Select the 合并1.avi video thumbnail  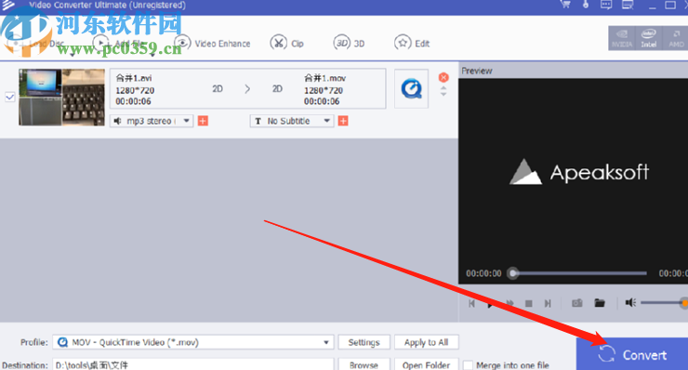click(x=62, y=97)
